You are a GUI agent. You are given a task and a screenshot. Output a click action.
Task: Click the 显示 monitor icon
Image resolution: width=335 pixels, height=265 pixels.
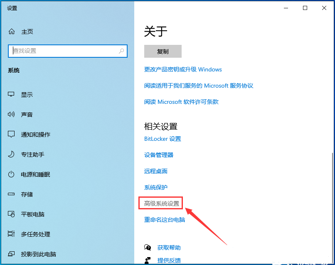pyautogui.click(x=11, y=94)
